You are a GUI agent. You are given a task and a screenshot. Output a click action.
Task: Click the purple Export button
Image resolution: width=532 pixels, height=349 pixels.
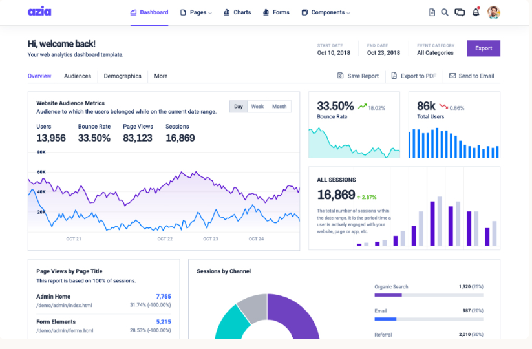pyautogui.click(x=484, y=48)
